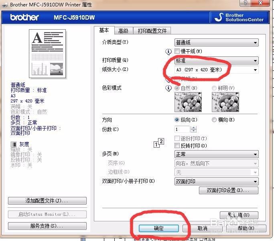Viewport: 274px width, 241px height.
Task: Click the MFC-J5910DW model name in header
Action: [74, 18]
